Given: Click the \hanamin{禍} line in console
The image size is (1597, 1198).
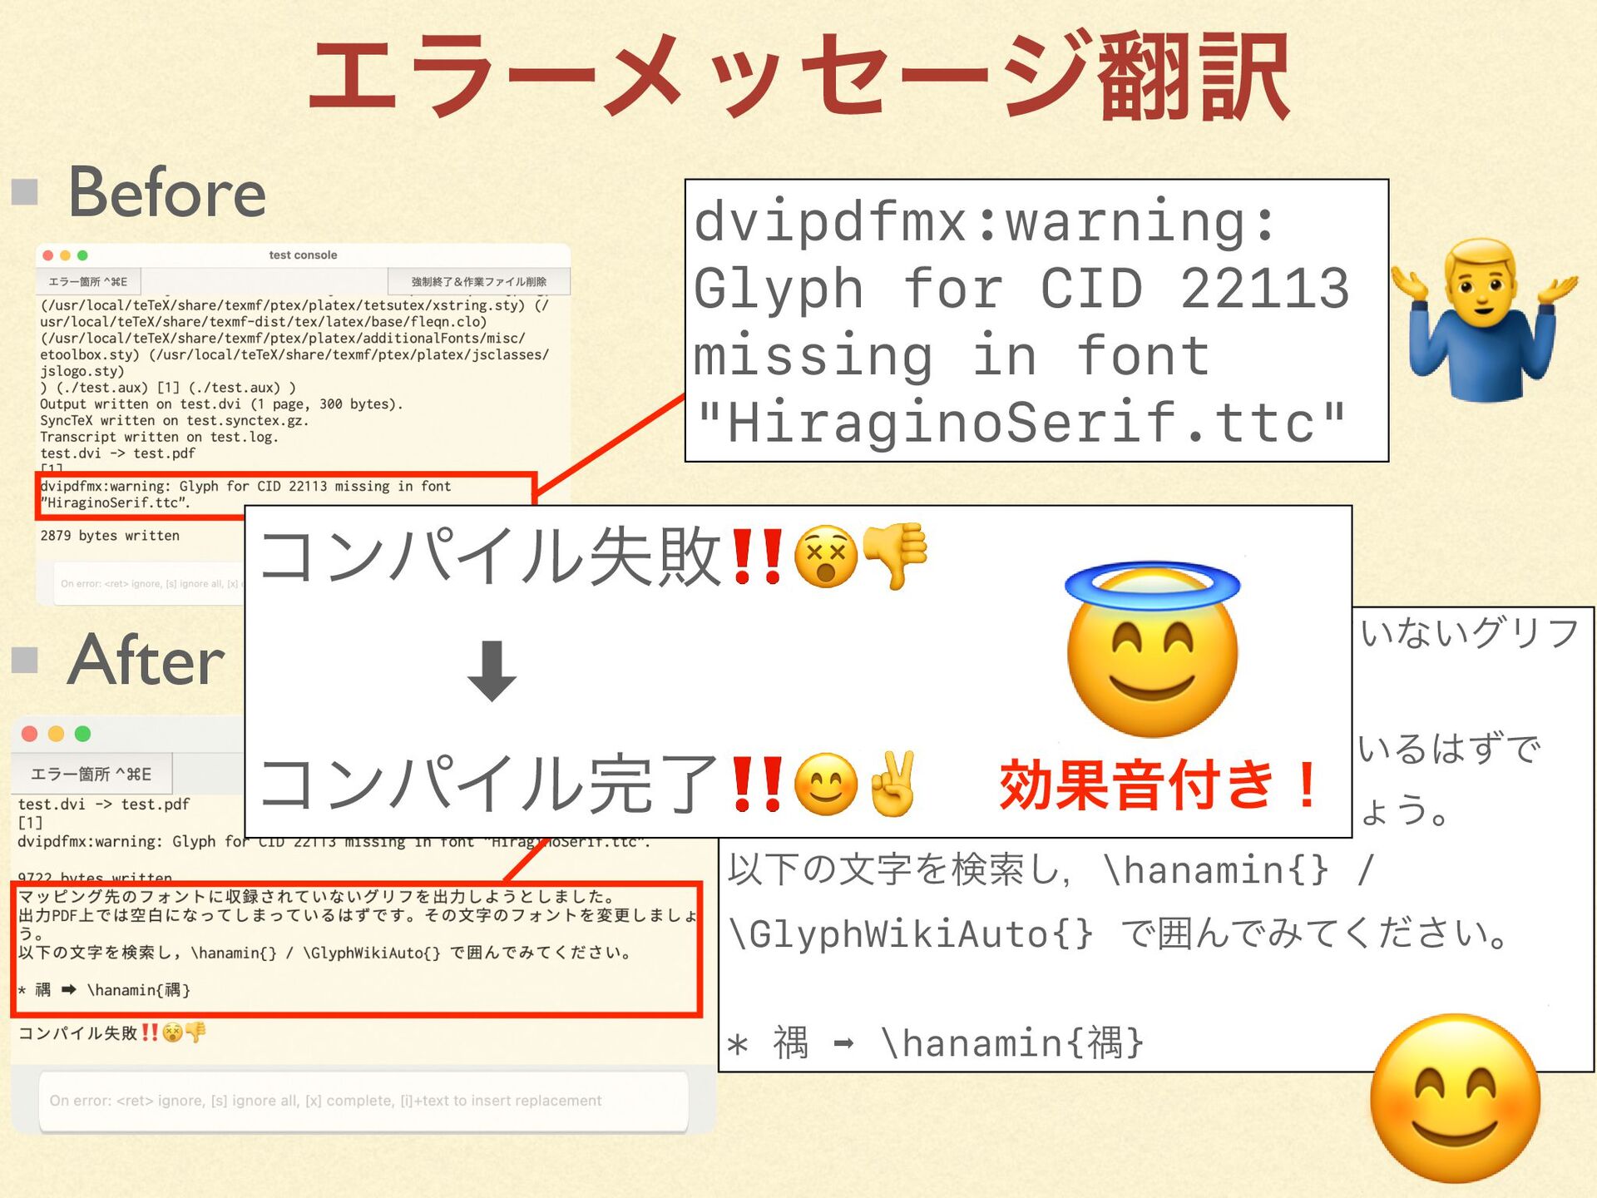Looking at the screenshot, I should tap(138, 990).
